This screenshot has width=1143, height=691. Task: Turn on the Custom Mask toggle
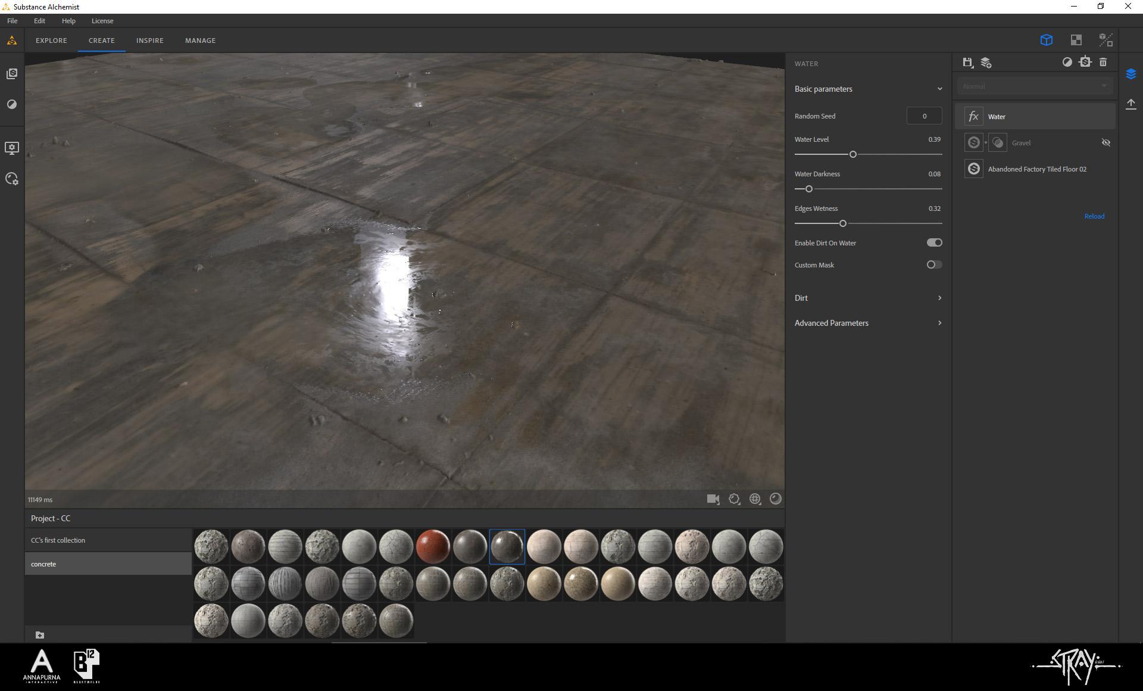pyautogui.click(x=934, y=264)
